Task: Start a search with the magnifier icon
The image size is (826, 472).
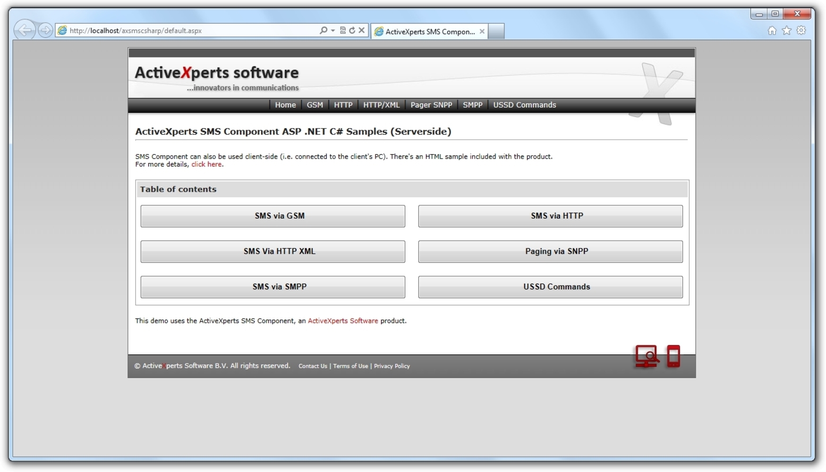Action: coord(323,30)
